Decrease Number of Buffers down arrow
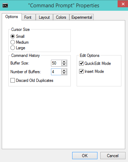This screenshot has width=128, height=162. (64, 73)
